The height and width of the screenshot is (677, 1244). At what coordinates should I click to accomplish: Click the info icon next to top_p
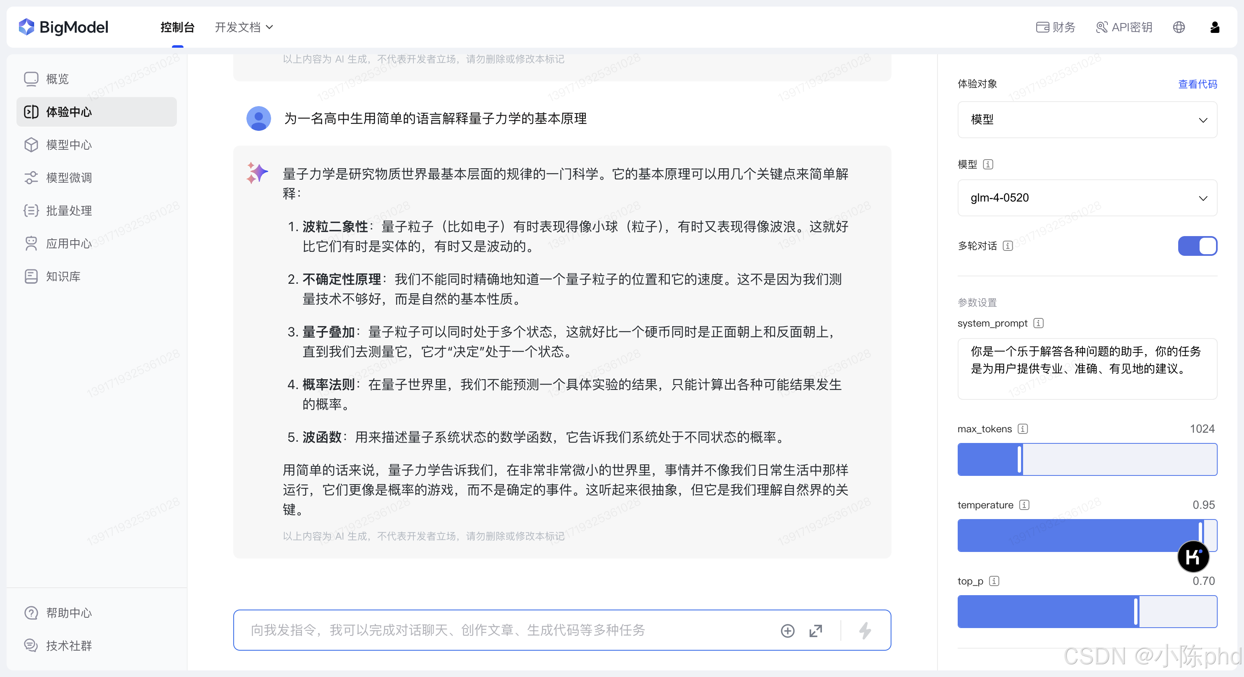[994, 581]
